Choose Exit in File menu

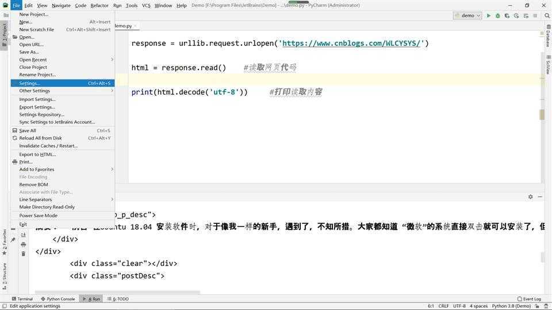coord(63,224)
